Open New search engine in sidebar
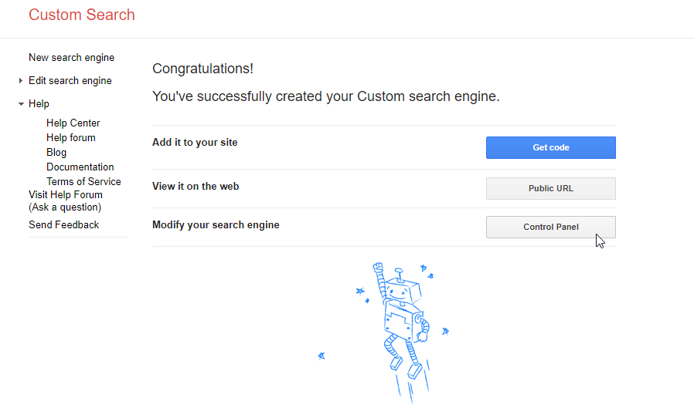694x418 pixels. 72,57
